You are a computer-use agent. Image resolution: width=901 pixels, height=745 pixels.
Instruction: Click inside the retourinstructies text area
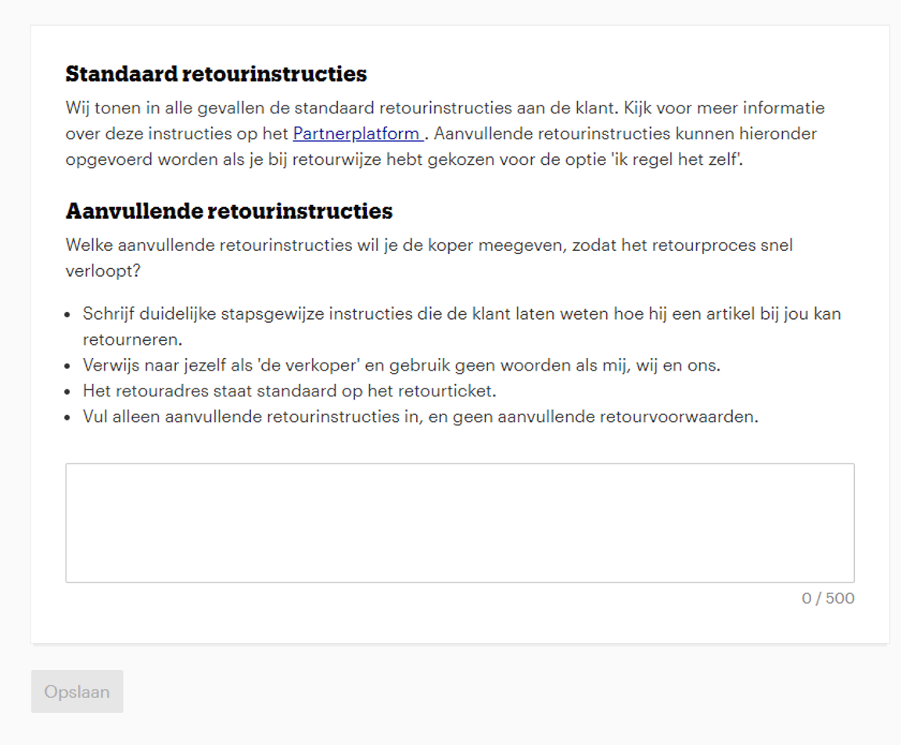pos(460,522)
